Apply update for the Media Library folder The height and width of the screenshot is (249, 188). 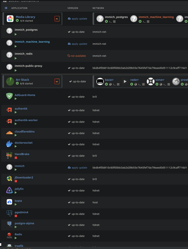[77, 19]
